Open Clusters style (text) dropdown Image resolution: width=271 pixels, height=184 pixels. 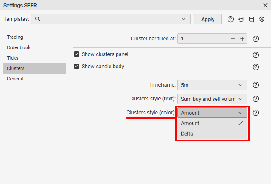(212, 99)
